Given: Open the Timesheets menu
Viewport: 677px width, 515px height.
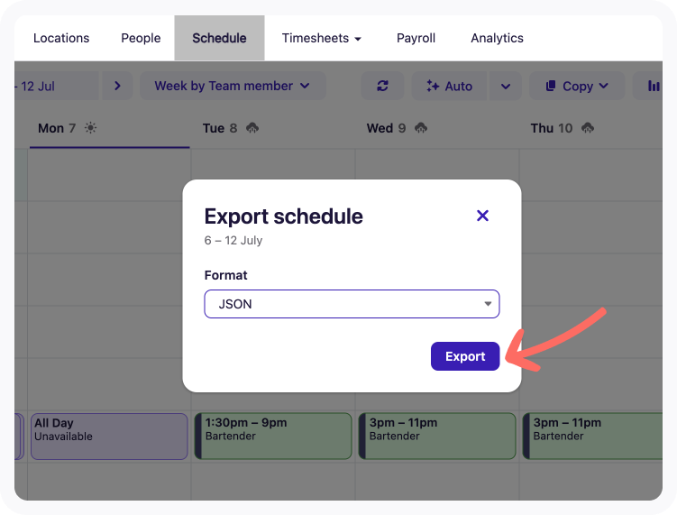Looking at the screenshot, I should tap(321, 38).
